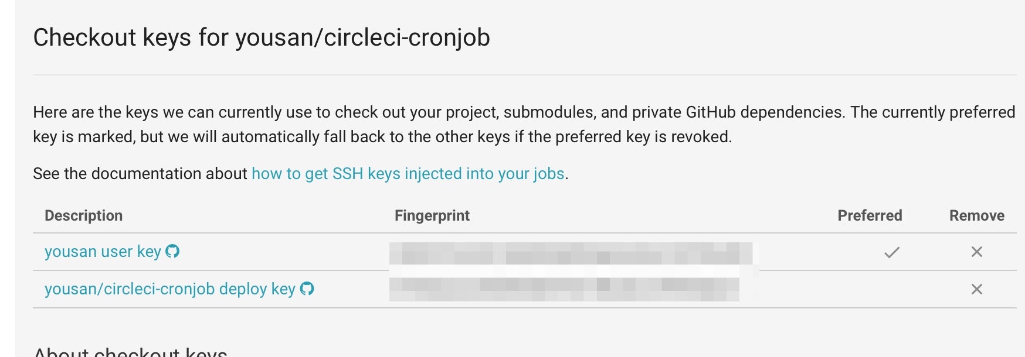
Task: Click the Fingerprint column header
Action: pos(432,216)
